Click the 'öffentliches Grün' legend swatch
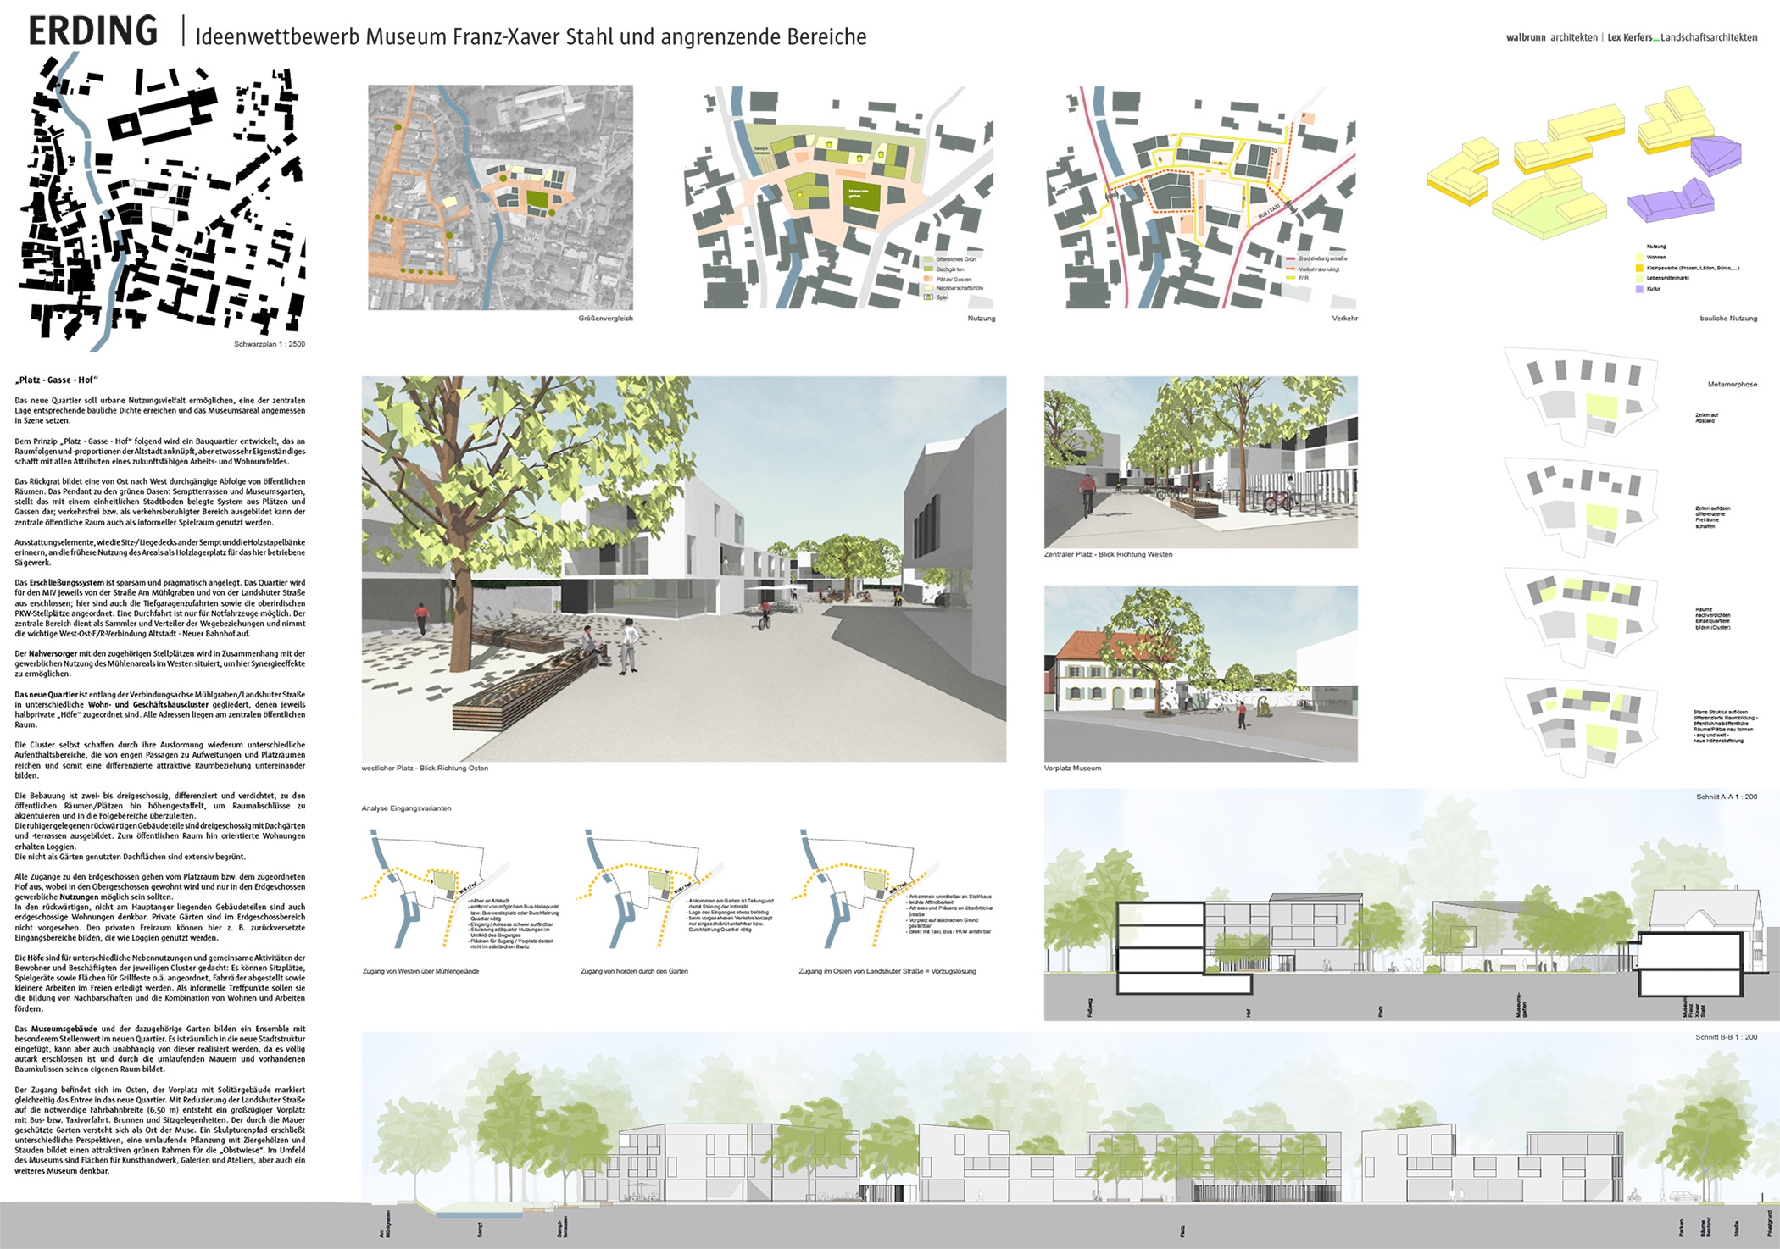Image resolution: width=1780 pixels, height=1249 pixels. click(x=928, y=259)
